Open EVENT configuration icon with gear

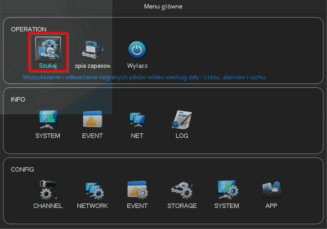pyautogui.click(x=137, y=190)
